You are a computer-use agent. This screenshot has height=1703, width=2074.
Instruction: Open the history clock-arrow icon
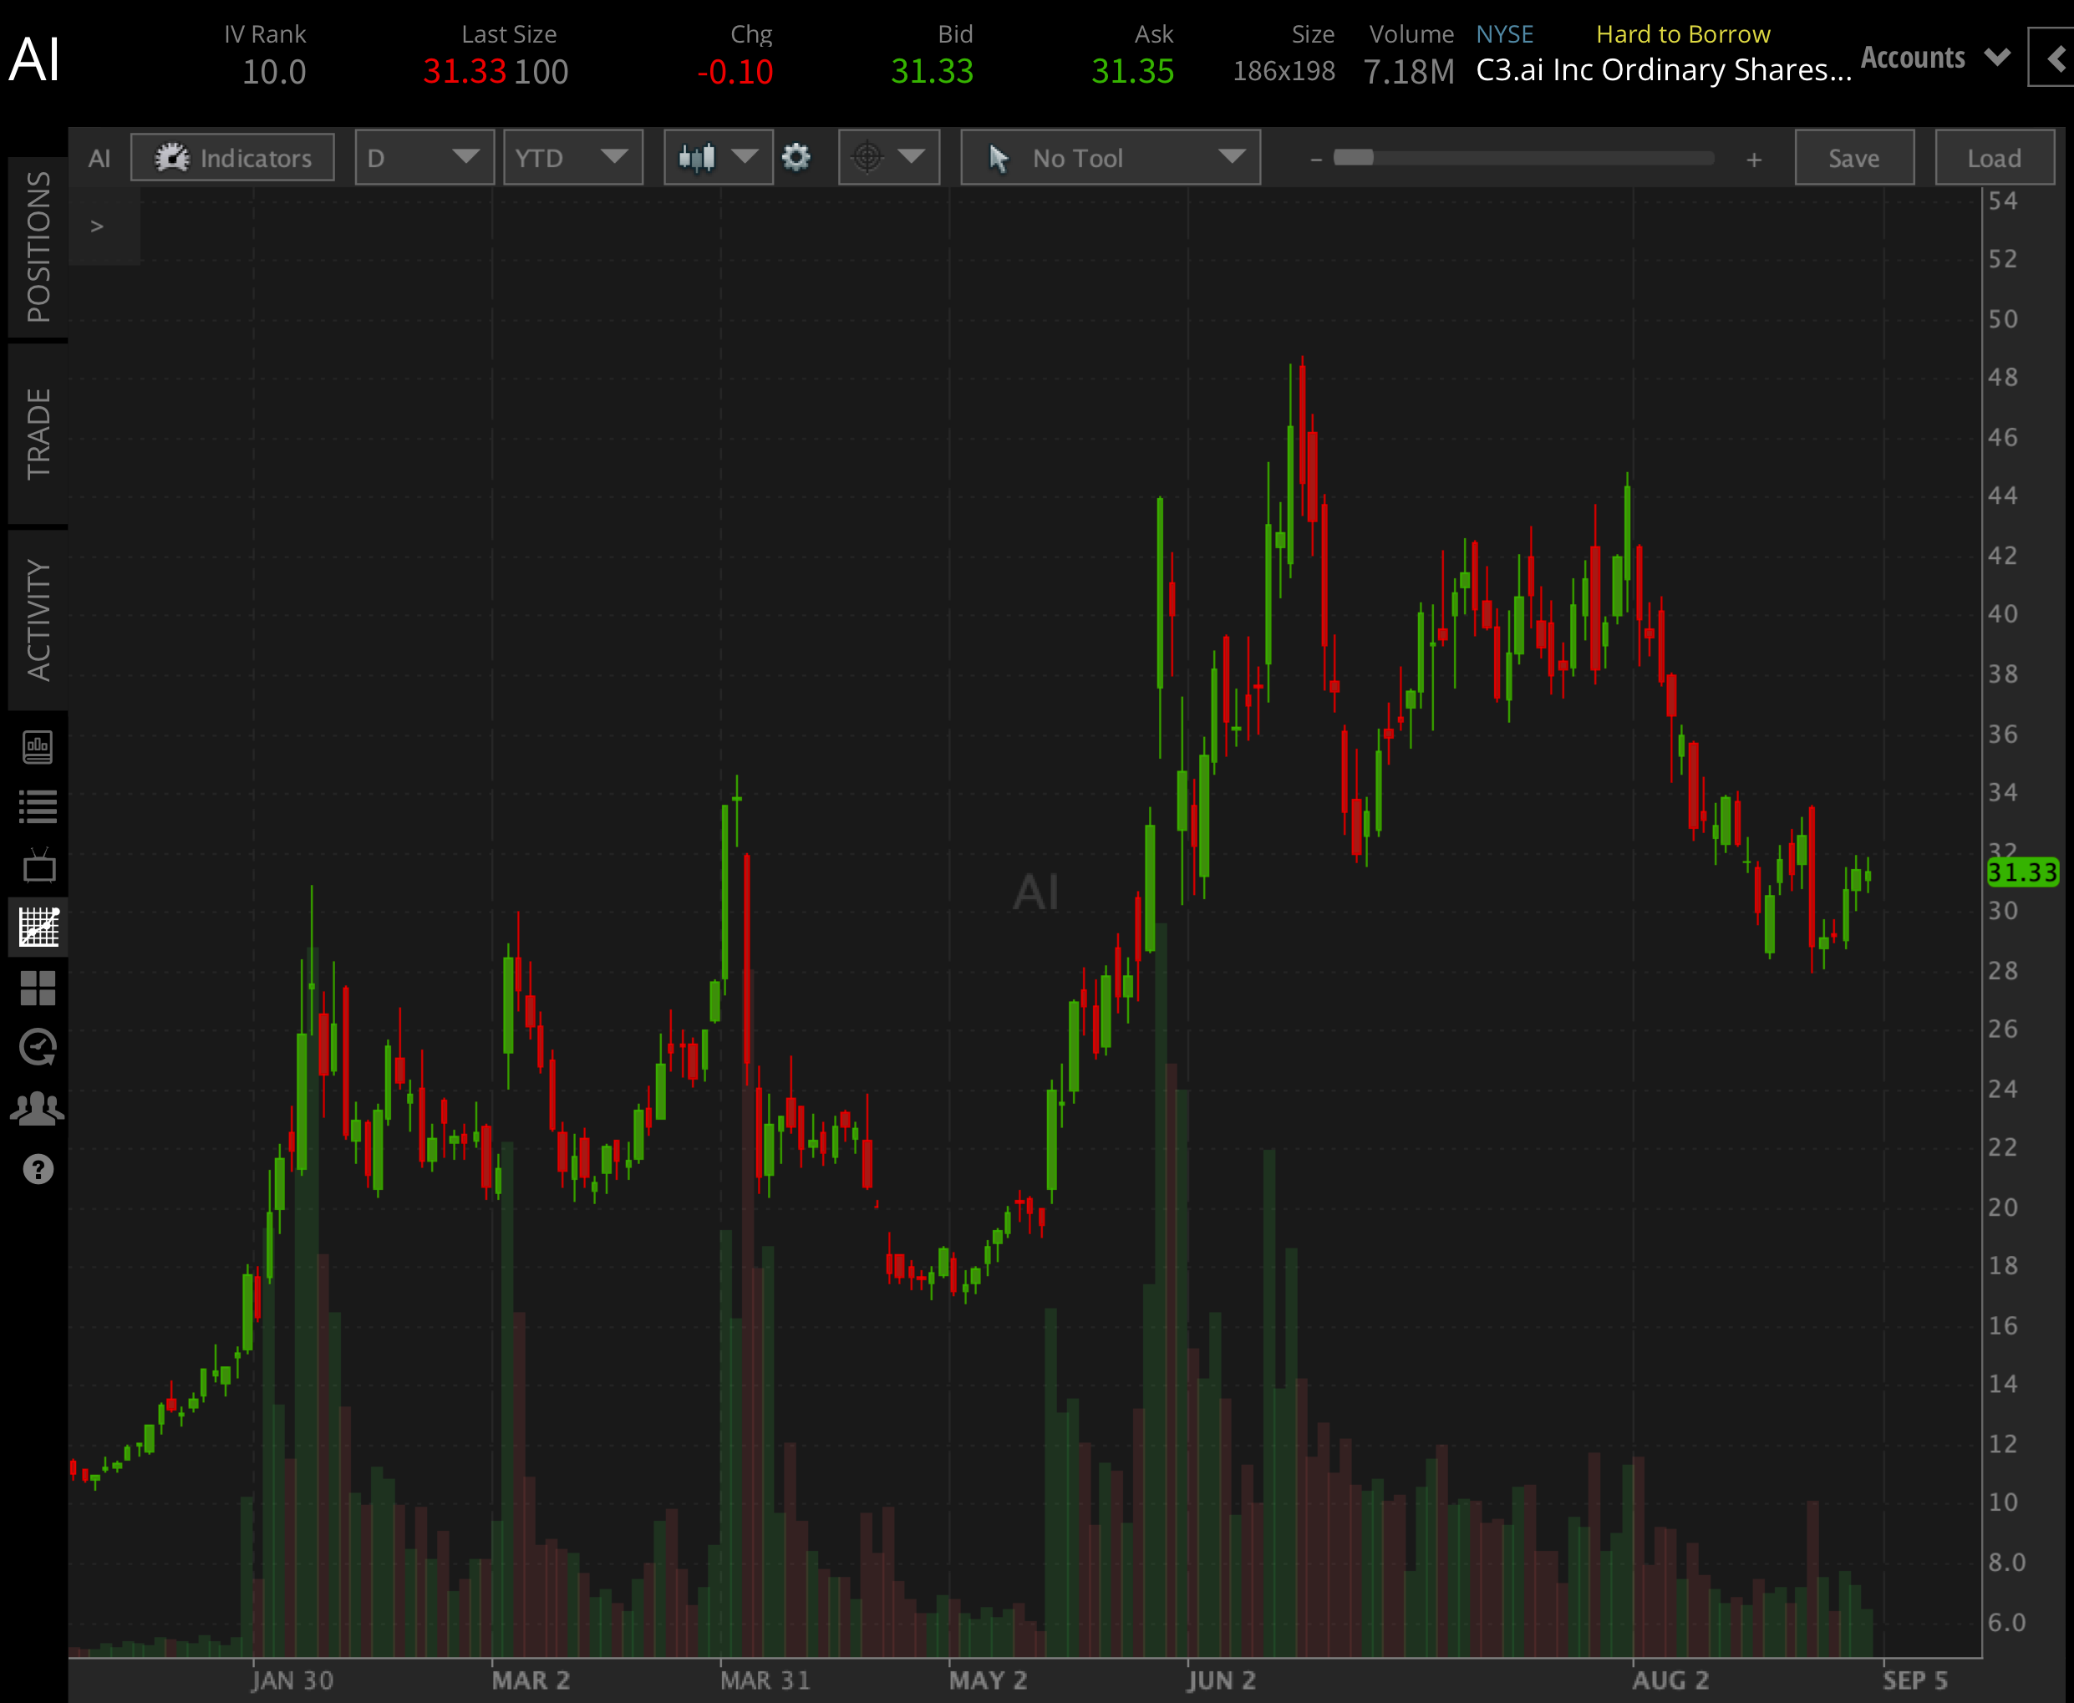[x=38, y=1048]
